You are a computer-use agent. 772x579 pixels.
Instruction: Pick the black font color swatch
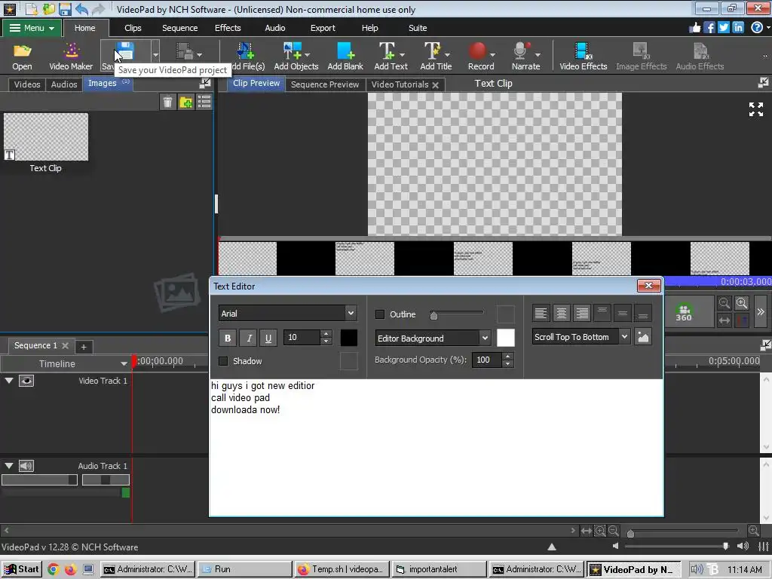[348, 338]
